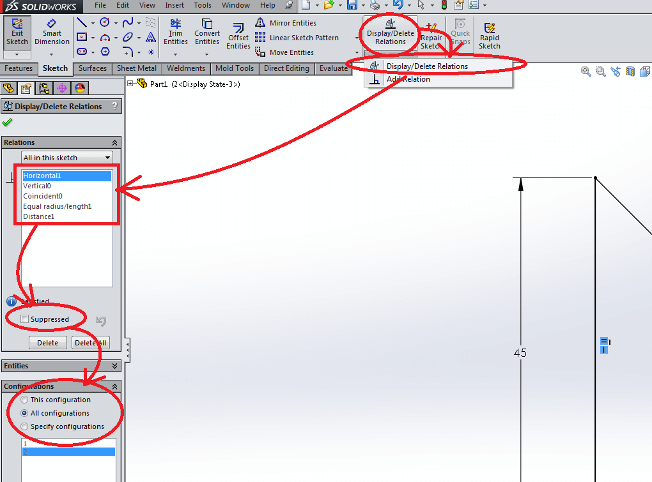The width and height of the screenshot is (652, 482).
Task: Open the 'All in this sketch' dropdown
Action: tap(66, 158)
